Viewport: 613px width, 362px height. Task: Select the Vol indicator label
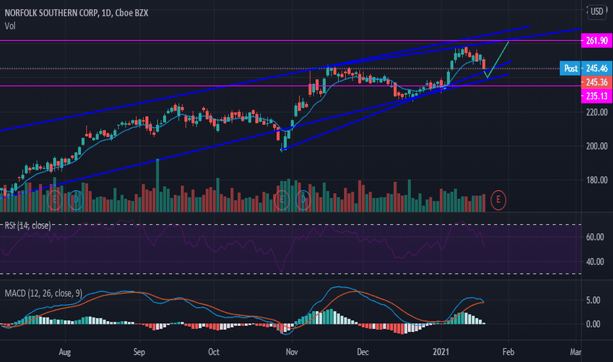coord(10,26)
